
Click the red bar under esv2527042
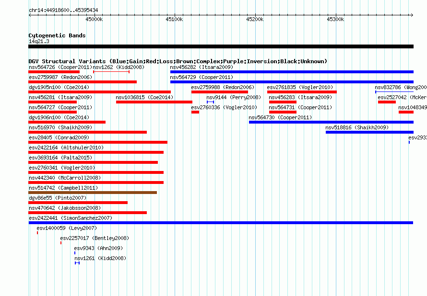387,102
